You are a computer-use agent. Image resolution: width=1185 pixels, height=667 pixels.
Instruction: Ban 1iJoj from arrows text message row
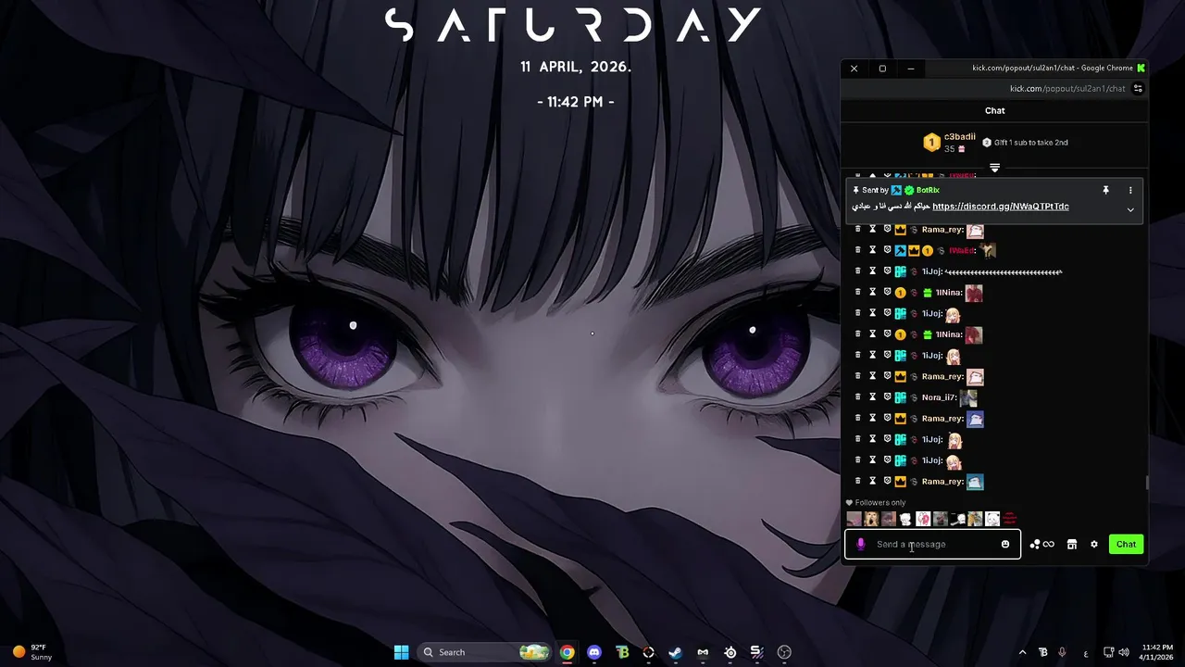click(887, 271)
